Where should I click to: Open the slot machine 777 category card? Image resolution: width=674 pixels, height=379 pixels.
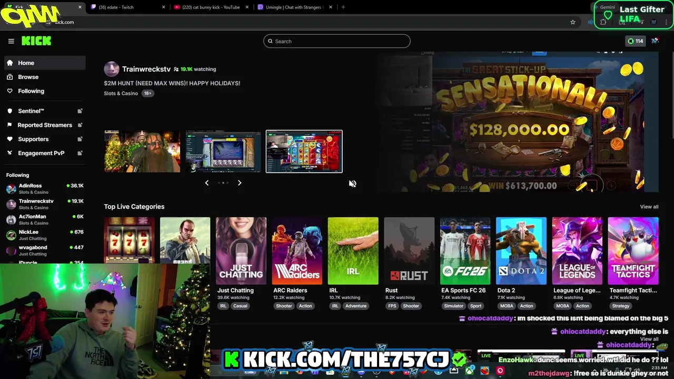click(129, 240)
